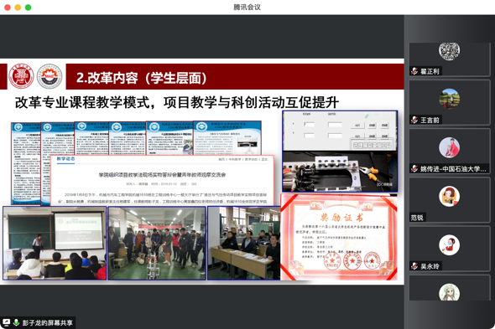Screen dimensions: 495x329
Task: Click the muted microphone icon beside 翟正利
Action: (414, 71)
